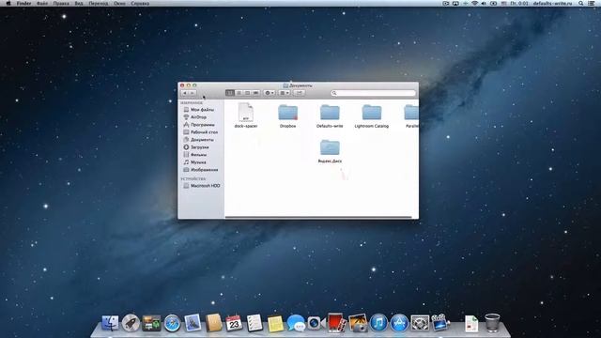Viewport: 601px width, 338px height.
Task: Open Notes from the Dock
Action: tap(275, 323)
